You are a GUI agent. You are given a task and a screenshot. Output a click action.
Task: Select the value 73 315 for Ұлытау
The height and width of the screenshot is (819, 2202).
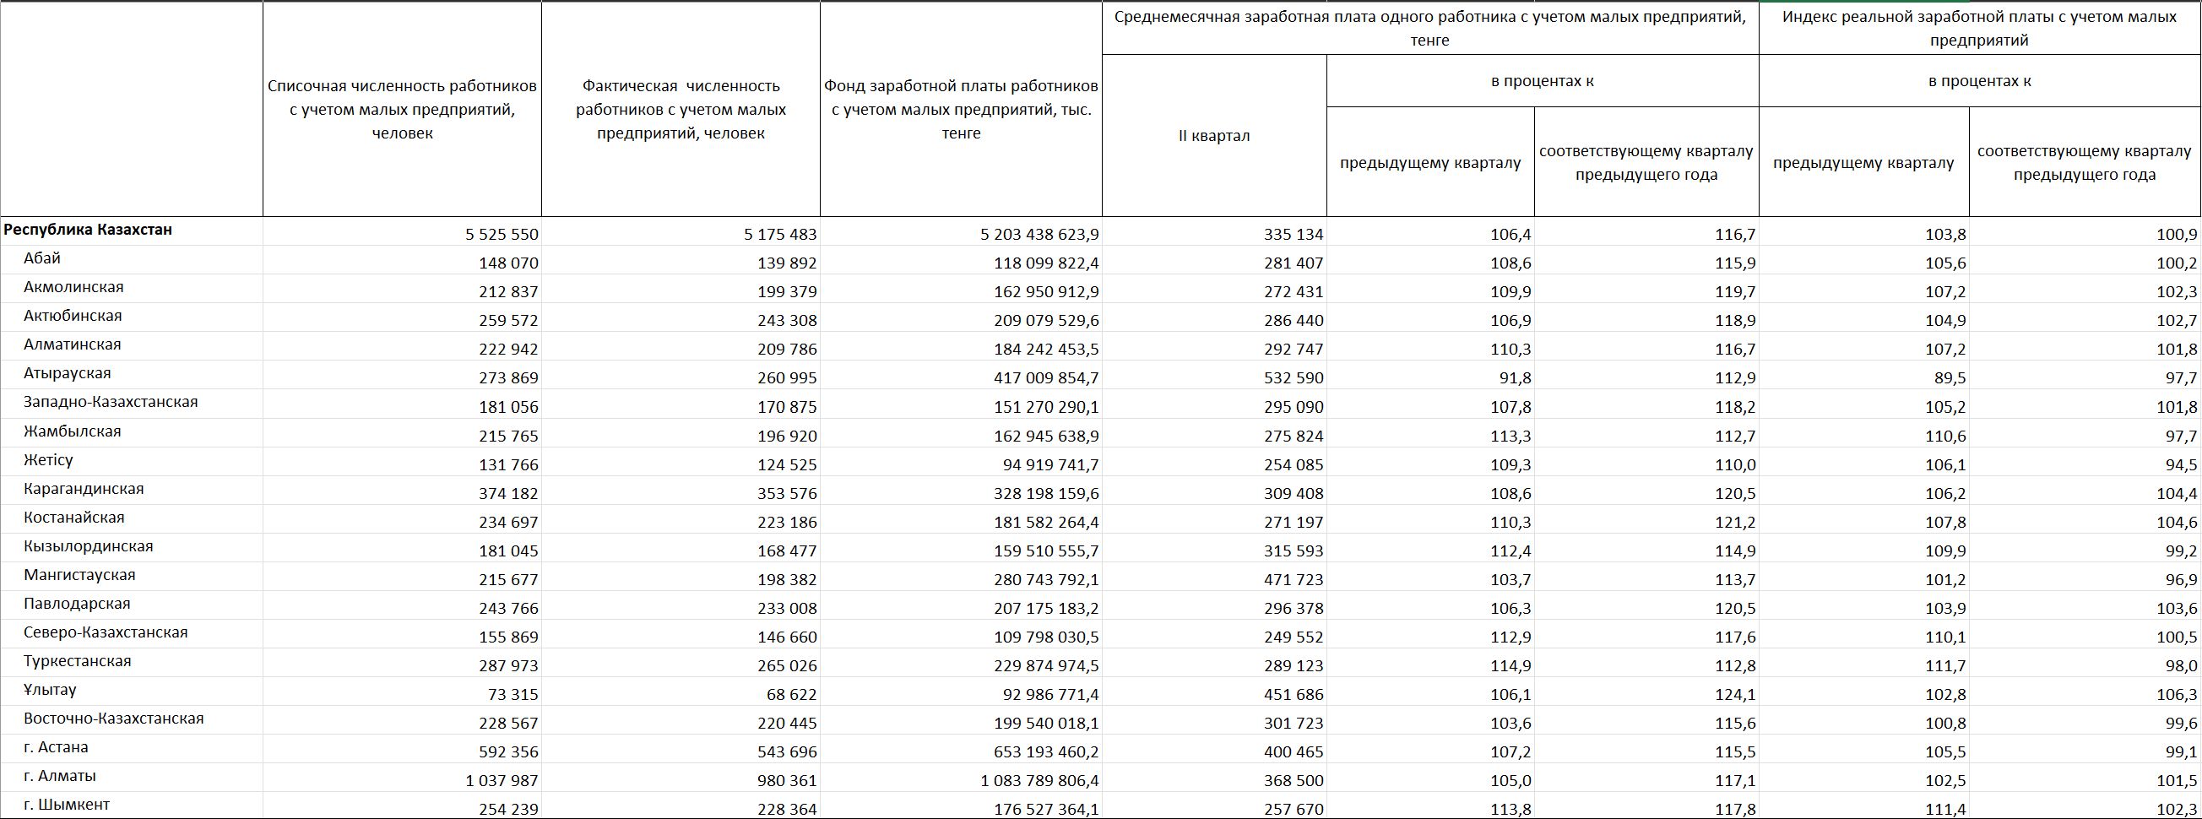[513, 695]
